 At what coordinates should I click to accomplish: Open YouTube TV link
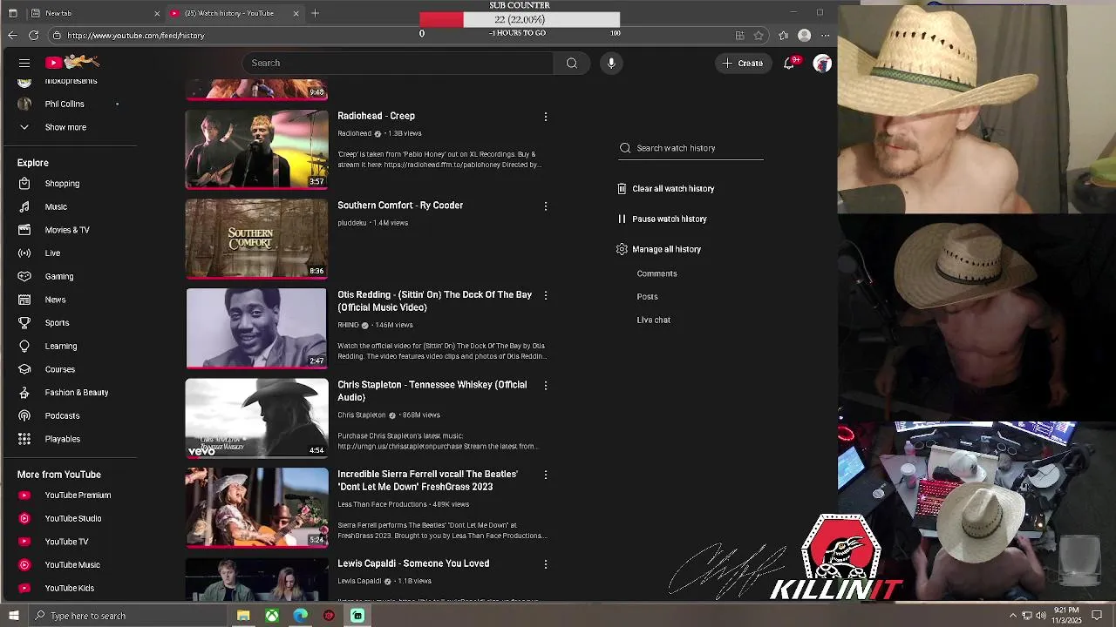coord(66,542)
